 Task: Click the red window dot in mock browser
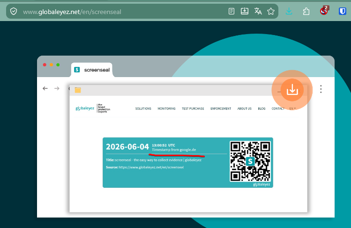(45, 64)
